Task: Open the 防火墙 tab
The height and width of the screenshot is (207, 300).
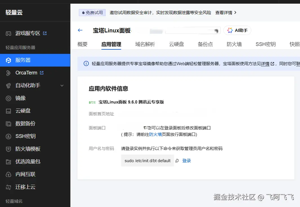Action: 234,44
